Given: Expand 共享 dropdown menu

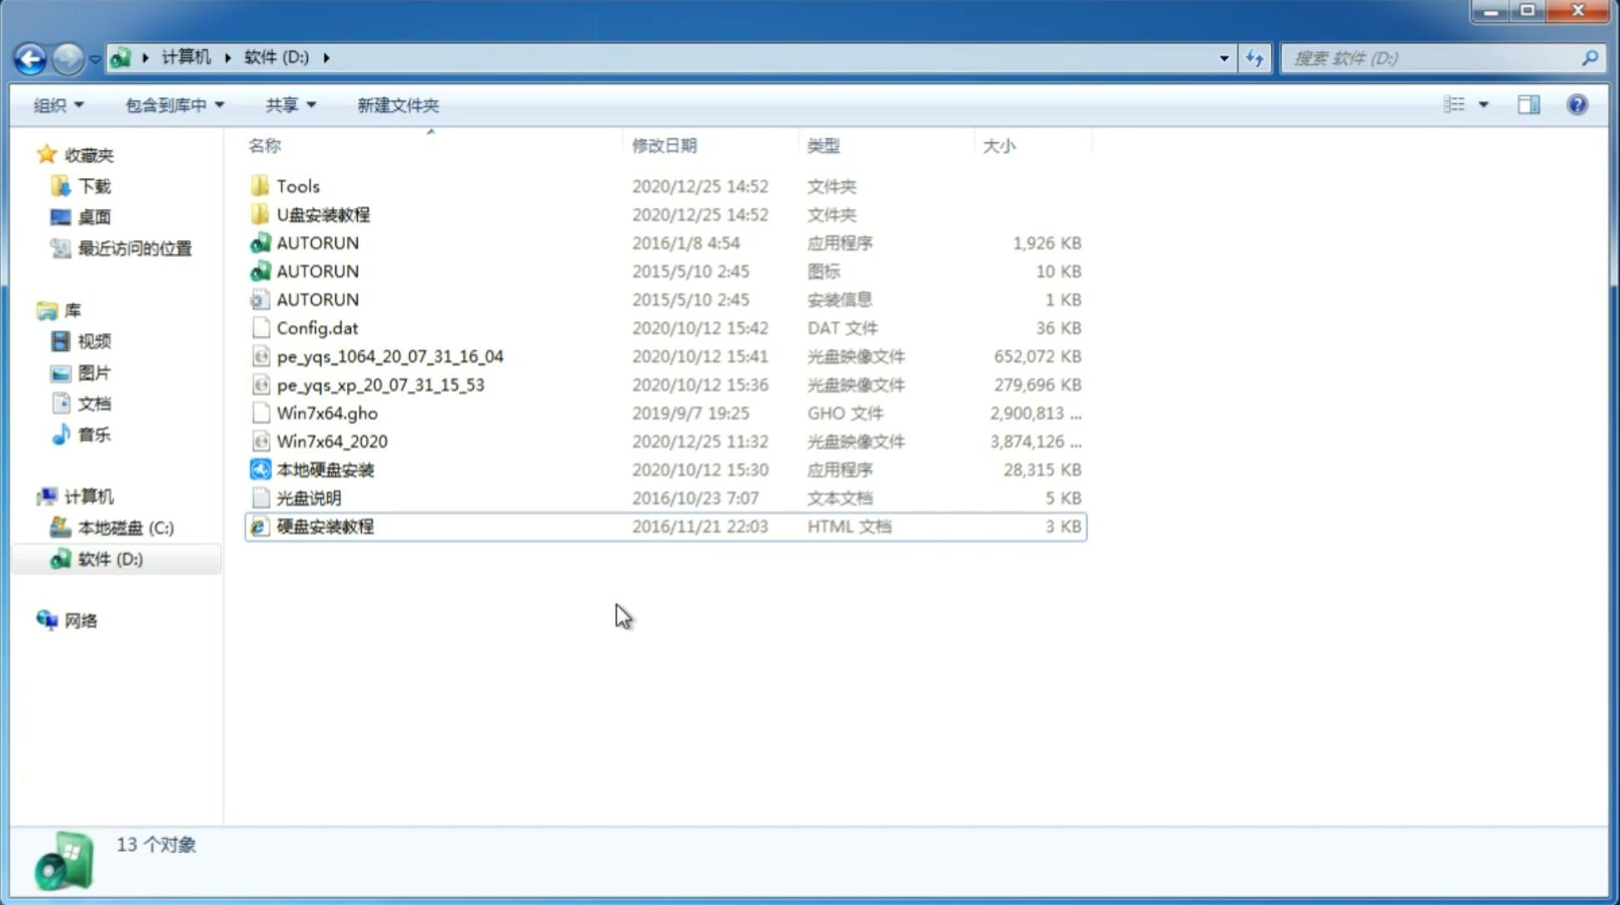Looking at the screenshot, I should click(x=286, y=103).
